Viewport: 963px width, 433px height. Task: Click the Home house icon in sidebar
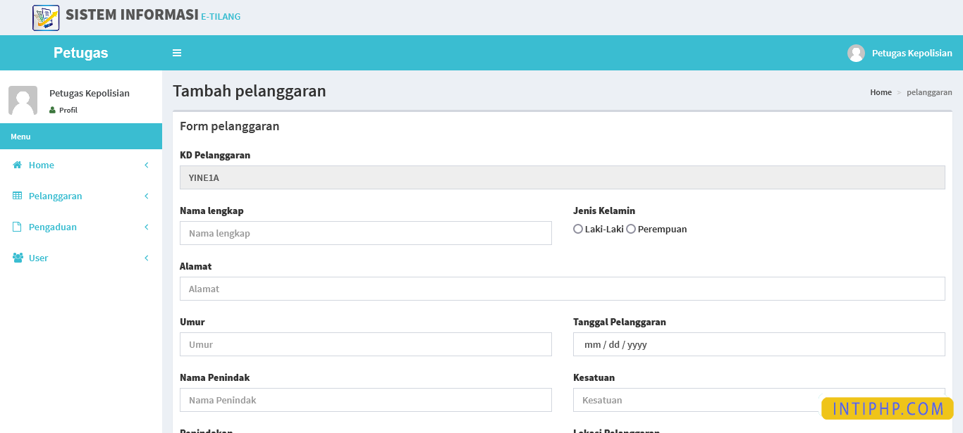pyautogui.click(x=18, y=165)
